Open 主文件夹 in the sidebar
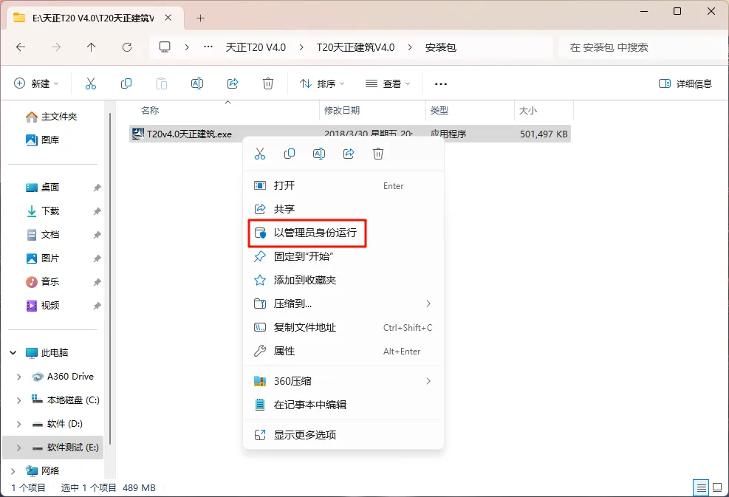The height and width of the screenshot is (497, 729). point(52,116)
